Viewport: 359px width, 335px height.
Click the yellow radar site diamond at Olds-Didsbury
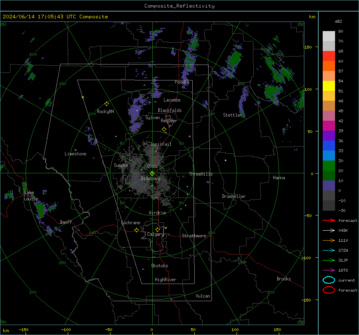152,174
